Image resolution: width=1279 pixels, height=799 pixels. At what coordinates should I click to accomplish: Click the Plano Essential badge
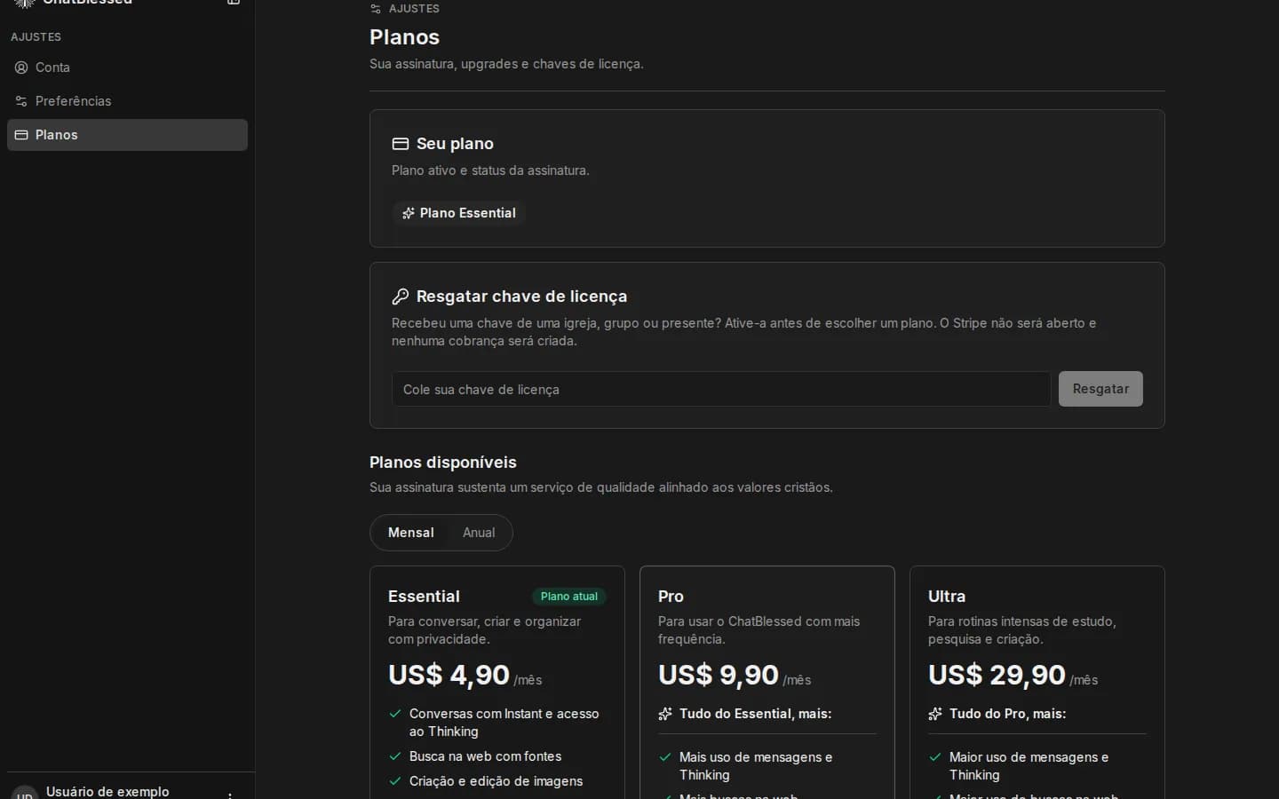point(459,213)
